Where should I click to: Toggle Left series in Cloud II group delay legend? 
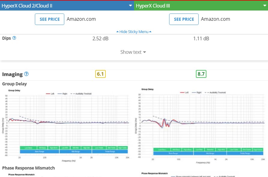tap(50, 94)
